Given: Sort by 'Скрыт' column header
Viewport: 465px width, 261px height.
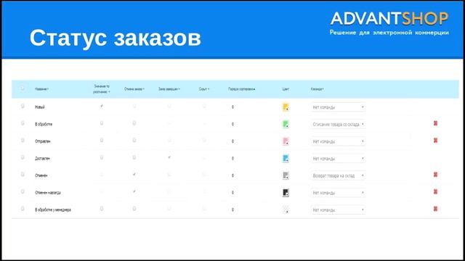Looking at the screenshot, I should point(204,89).
